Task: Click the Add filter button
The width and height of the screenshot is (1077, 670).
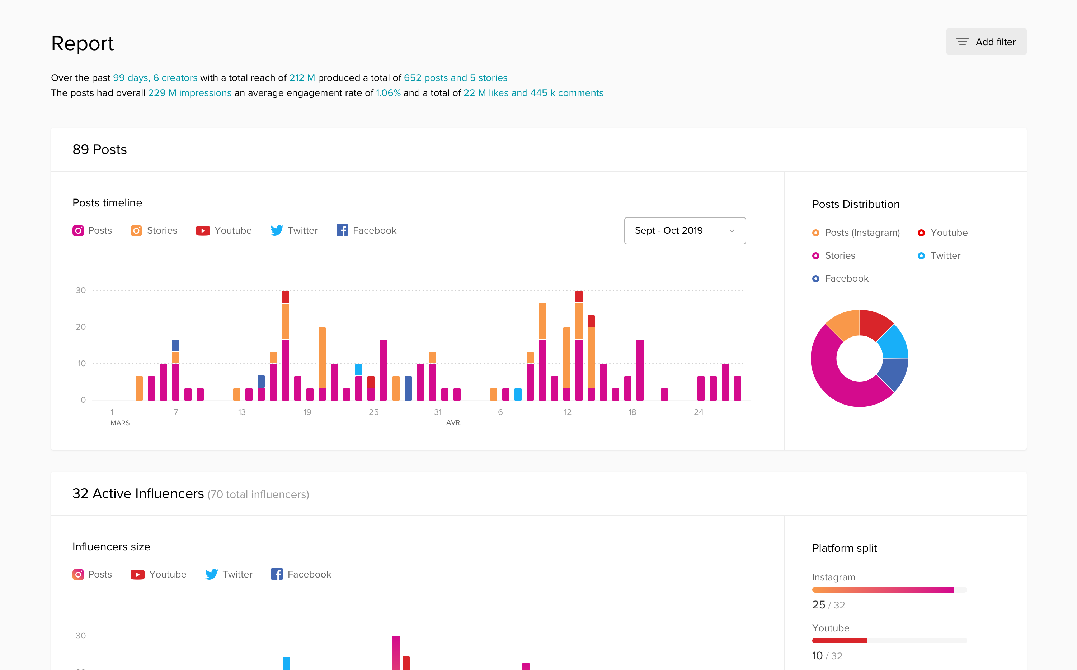Action: 986,42
